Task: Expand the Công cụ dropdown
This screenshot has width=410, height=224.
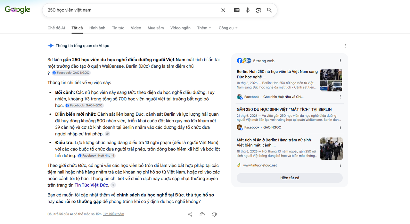Action: 228,28
